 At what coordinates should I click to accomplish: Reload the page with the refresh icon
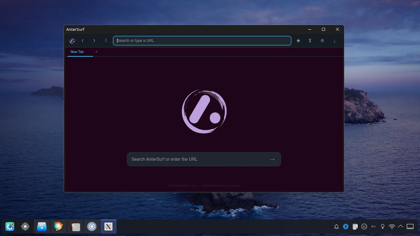click(x=106, y=41)
